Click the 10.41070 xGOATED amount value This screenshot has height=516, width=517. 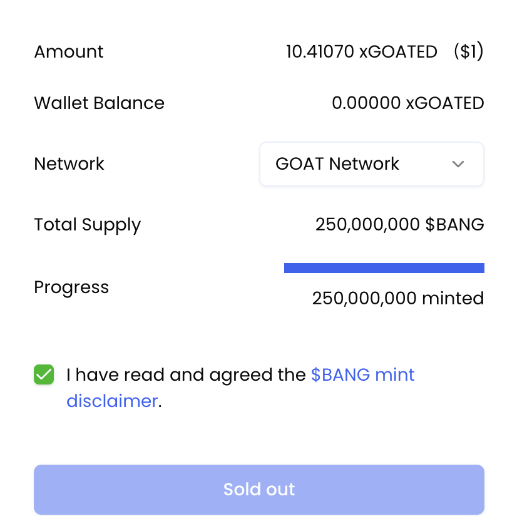361,51
